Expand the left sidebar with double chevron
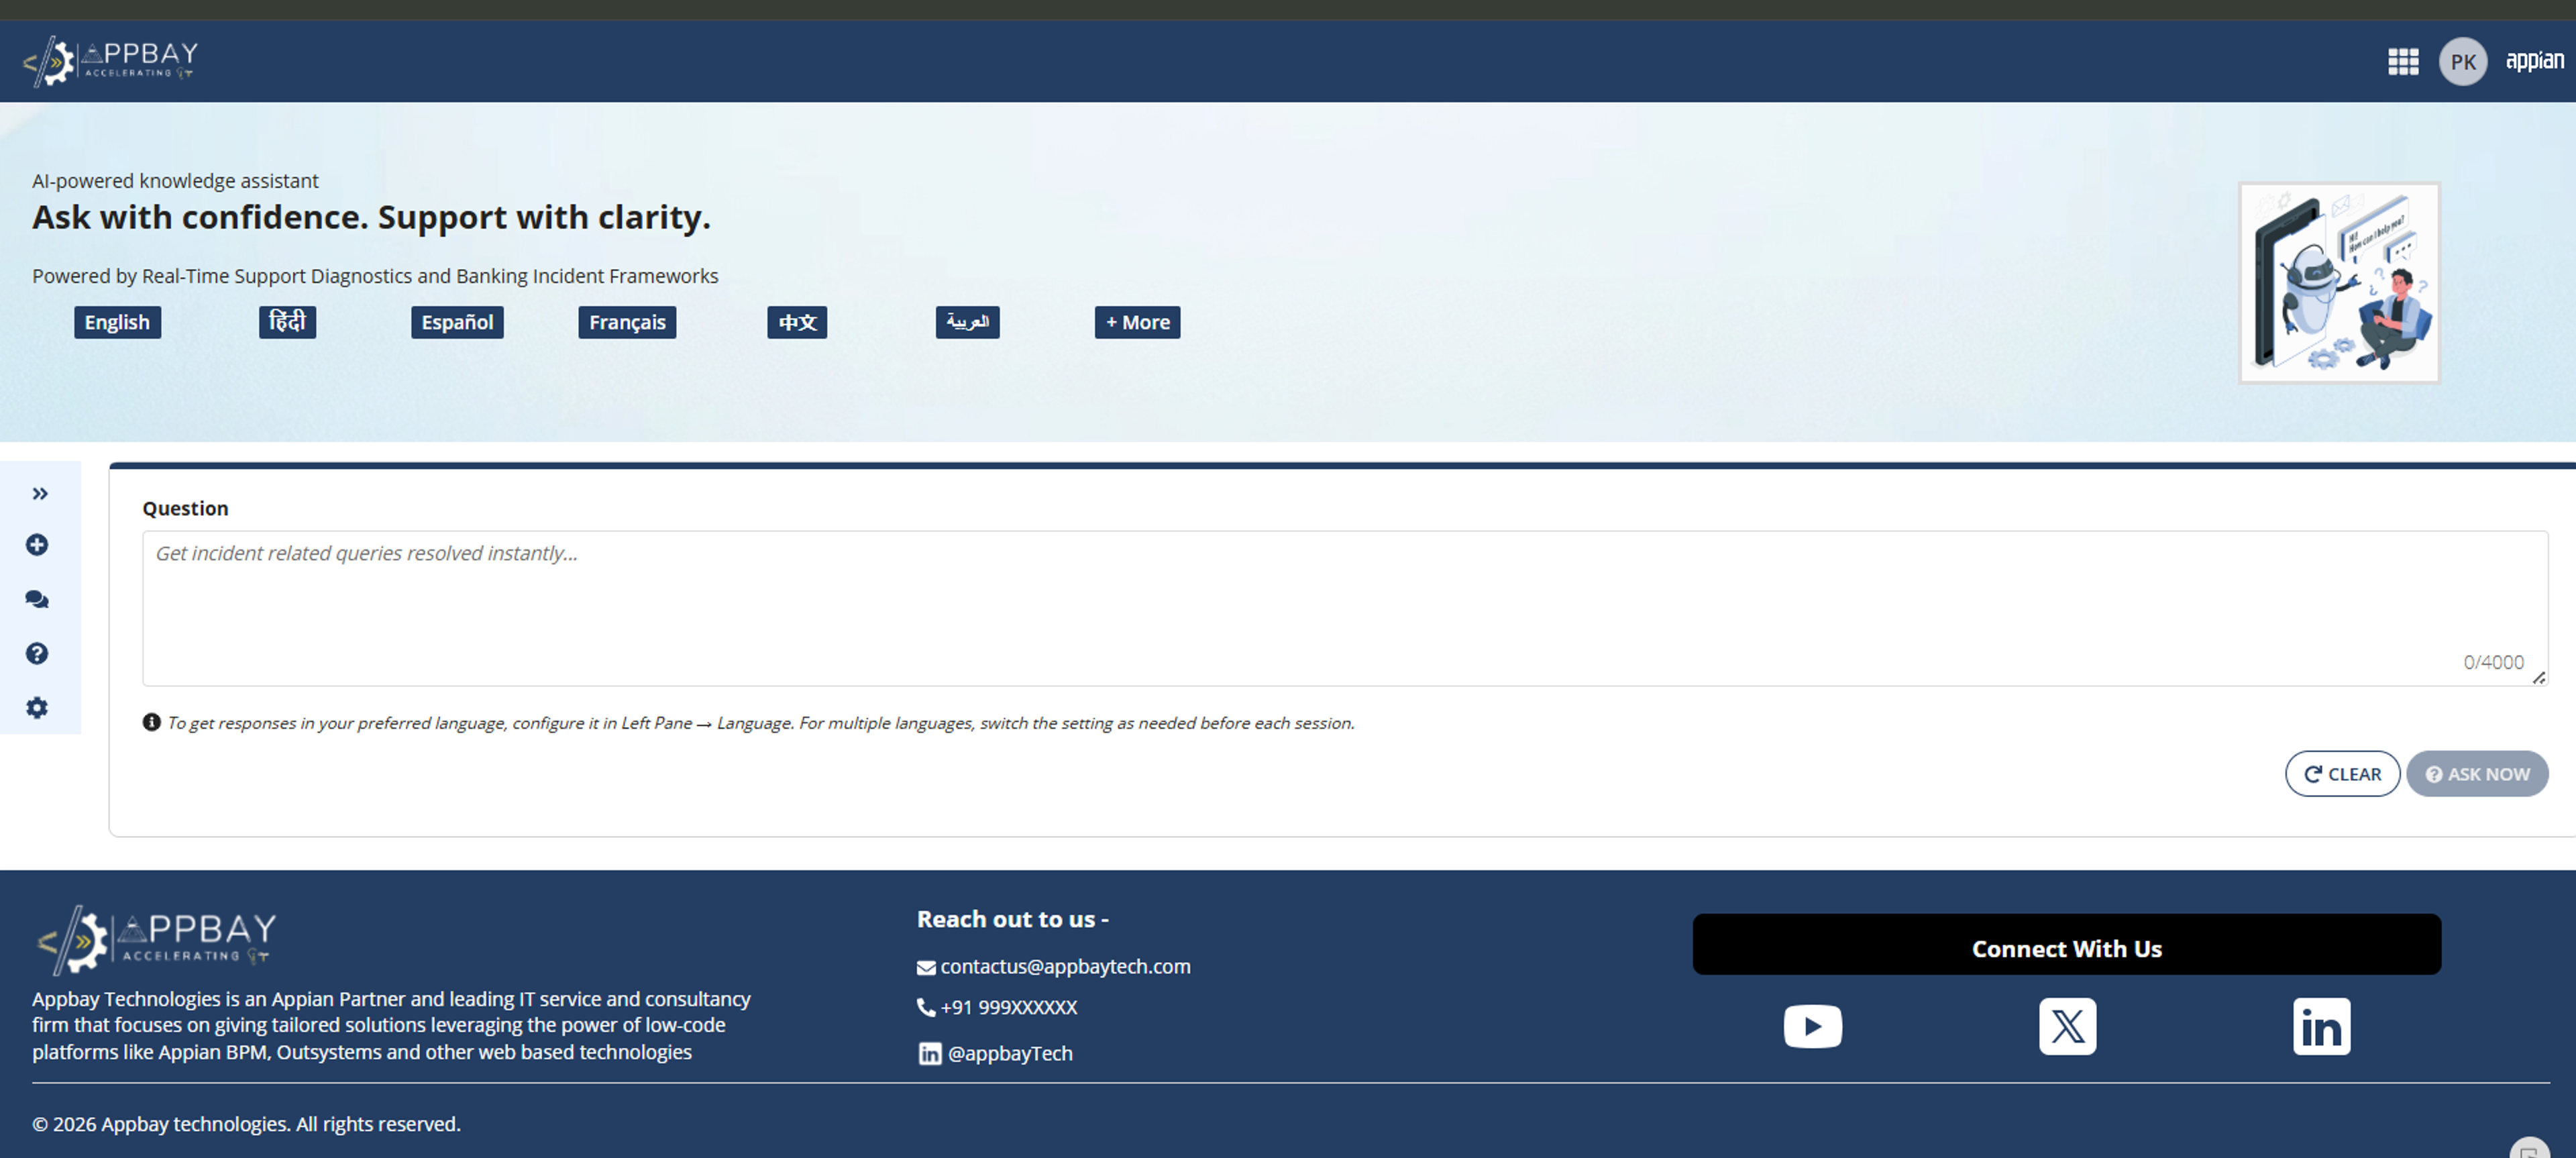 tap(40, 494)
